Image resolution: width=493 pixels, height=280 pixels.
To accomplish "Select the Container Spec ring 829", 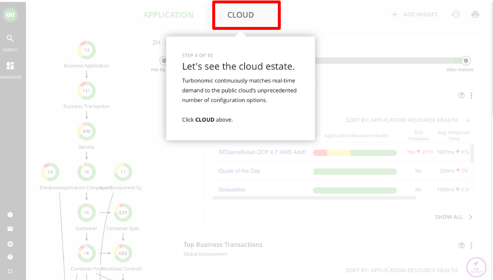I will click(x=123, y=213).
